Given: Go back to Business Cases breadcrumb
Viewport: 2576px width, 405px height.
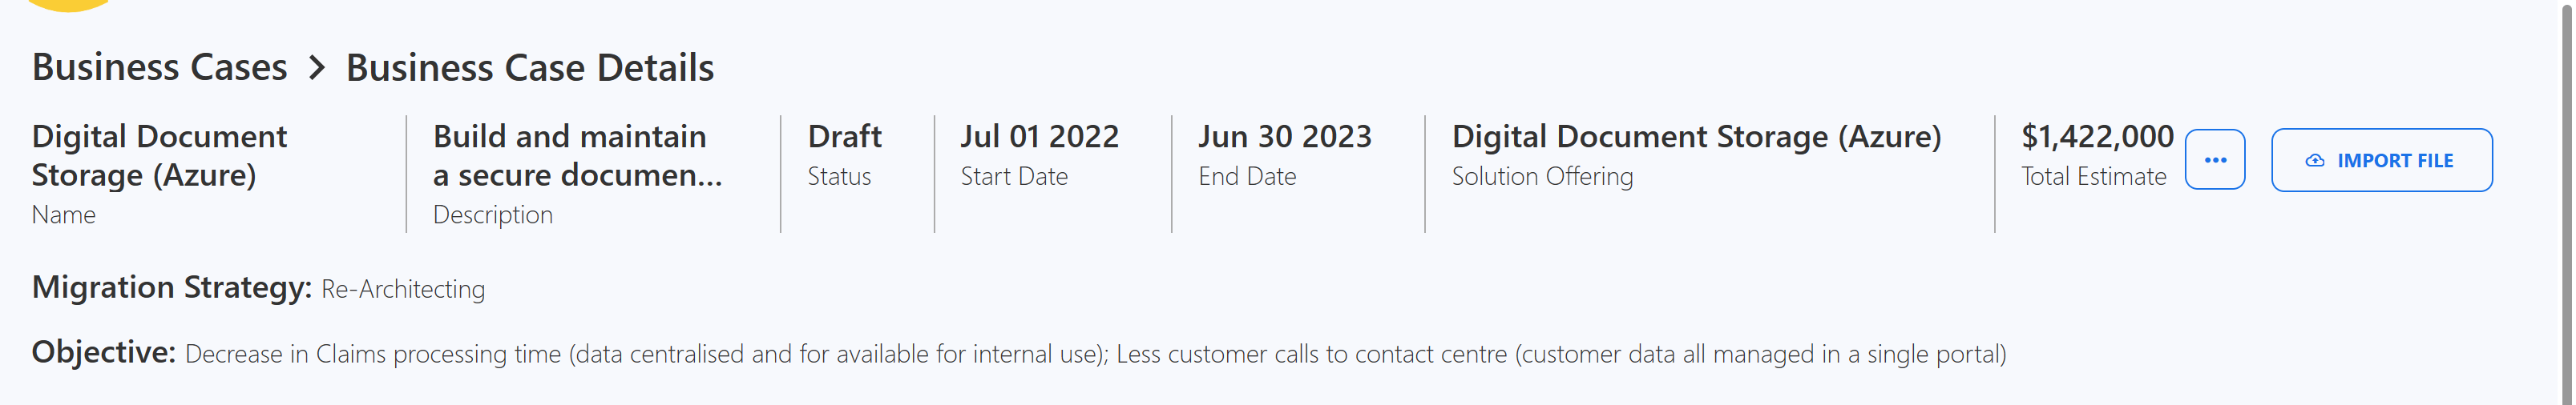Looking at the screenshot, I should [x=159, y=68].
